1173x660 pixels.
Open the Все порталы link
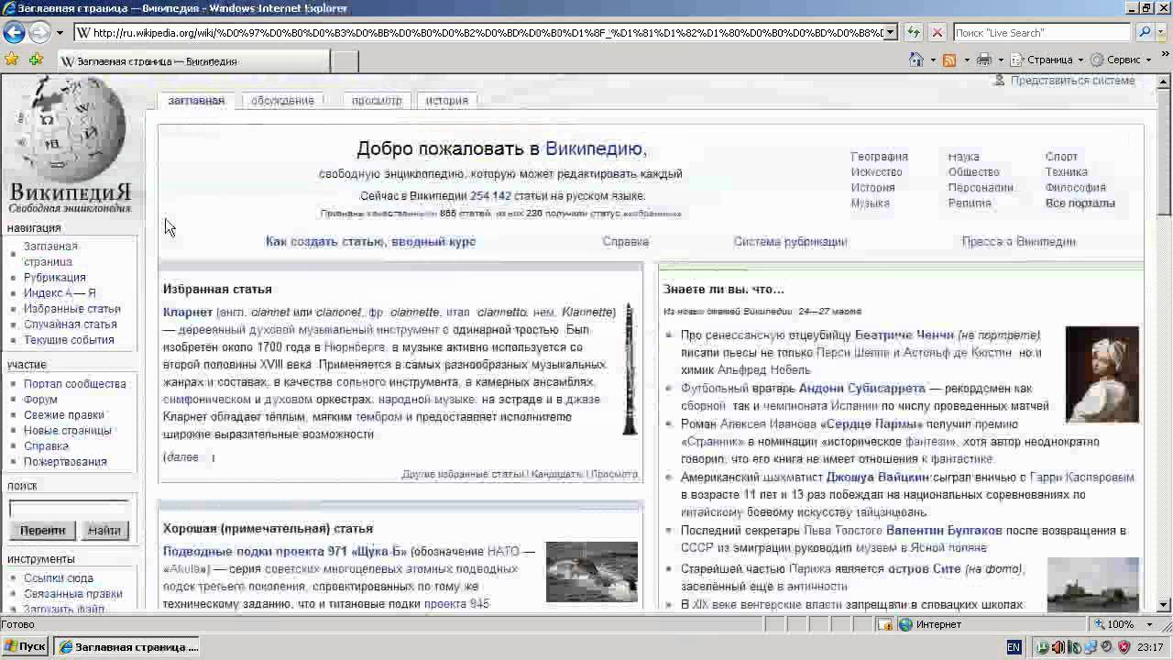point(1080,203)
